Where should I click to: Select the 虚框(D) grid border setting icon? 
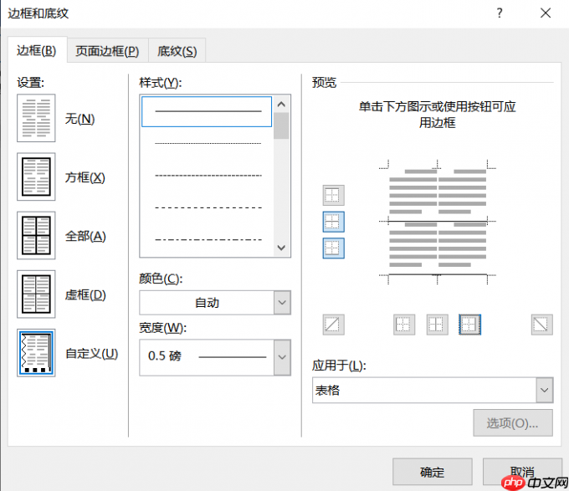click(36, 294)
